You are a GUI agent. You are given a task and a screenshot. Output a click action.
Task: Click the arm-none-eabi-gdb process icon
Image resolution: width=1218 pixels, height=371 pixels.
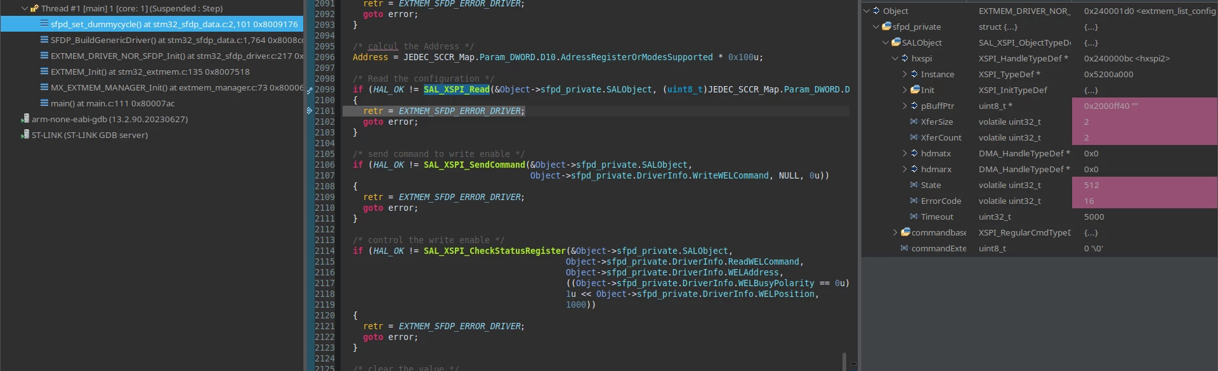[25, 118]
